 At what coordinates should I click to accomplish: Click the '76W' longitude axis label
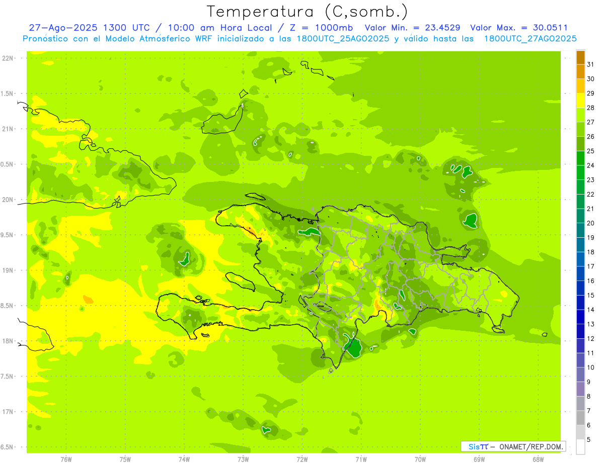(x=66, y=459)
